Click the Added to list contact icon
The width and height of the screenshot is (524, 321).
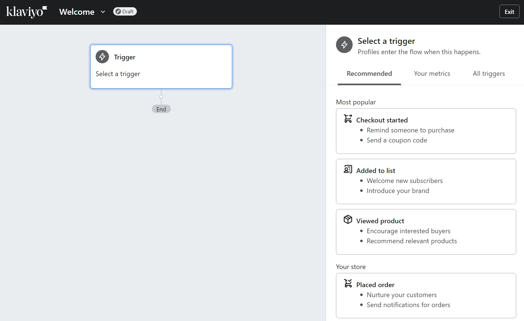click(x=348, y=169)
